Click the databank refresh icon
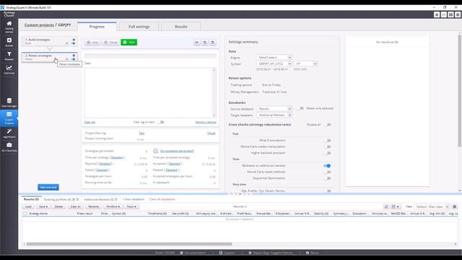This screenshot has height=260, width=462. coord(386,207)
